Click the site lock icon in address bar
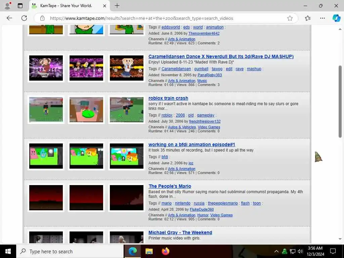Screen dimensions: 344x258 tap(42, 18)
